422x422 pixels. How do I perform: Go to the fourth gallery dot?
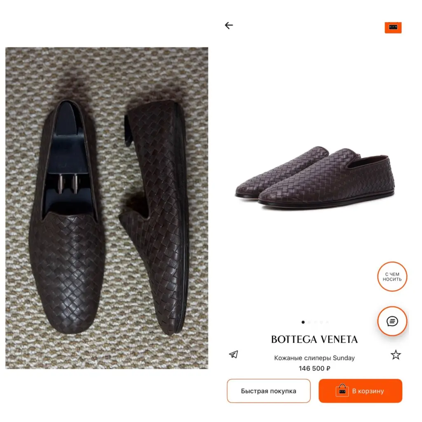(x=321, y=322)
